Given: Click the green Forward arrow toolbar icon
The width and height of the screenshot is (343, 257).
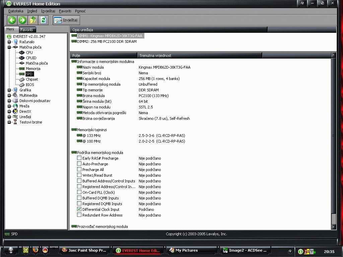Looking at the screenshot, I should point(22,20).
